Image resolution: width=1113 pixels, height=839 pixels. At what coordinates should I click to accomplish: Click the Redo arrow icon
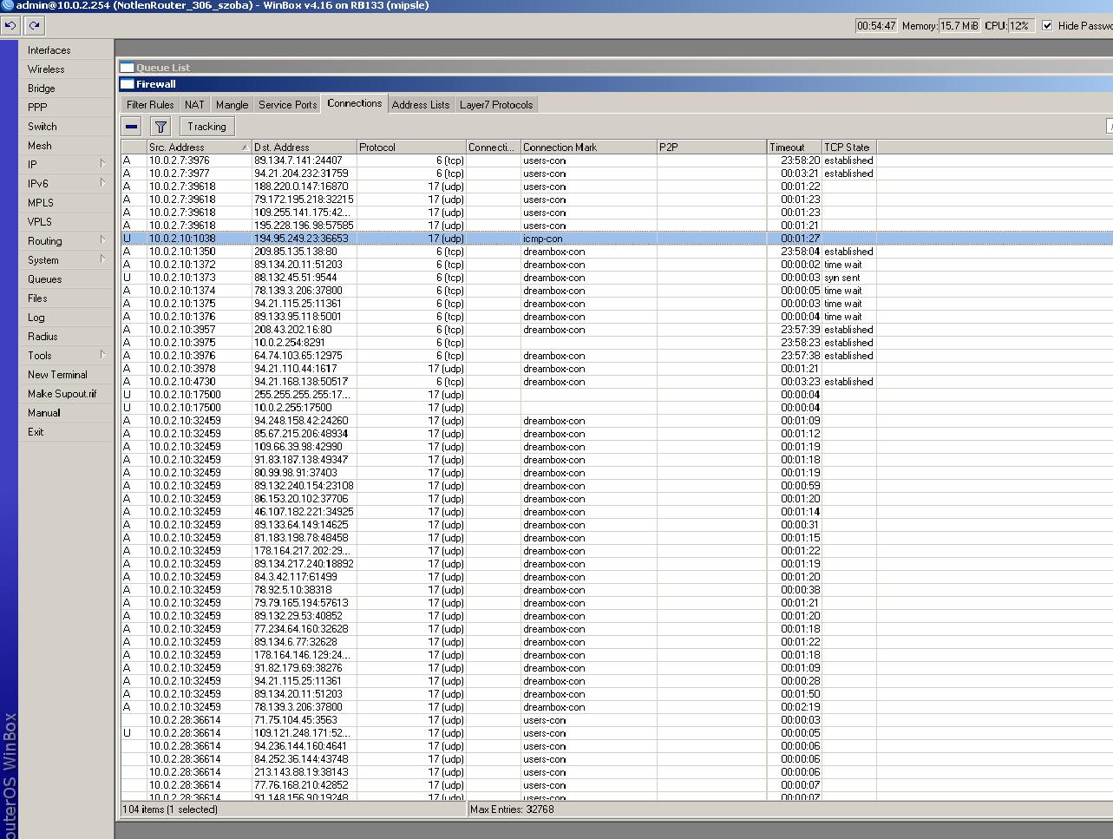33,25
